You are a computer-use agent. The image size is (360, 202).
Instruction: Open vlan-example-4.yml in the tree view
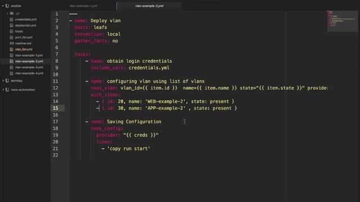click(29, 74)
